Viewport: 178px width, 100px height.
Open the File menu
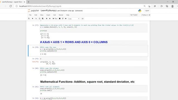click(30, 15)
